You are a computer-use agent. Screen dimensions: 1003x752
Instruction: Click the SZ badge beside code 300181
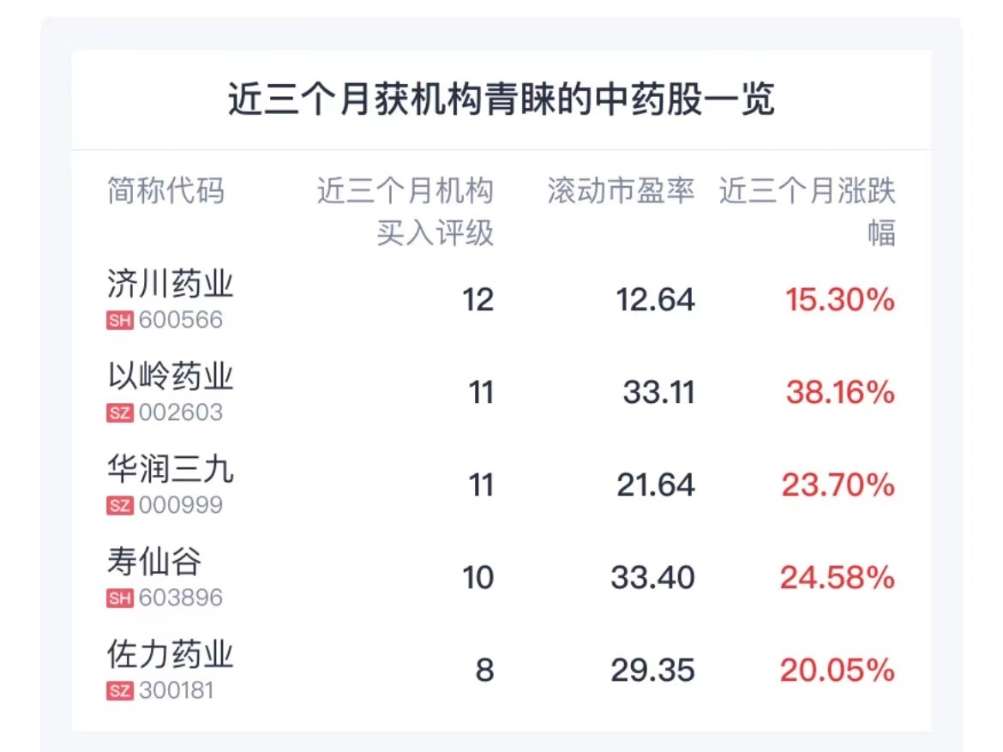point(119,691)
